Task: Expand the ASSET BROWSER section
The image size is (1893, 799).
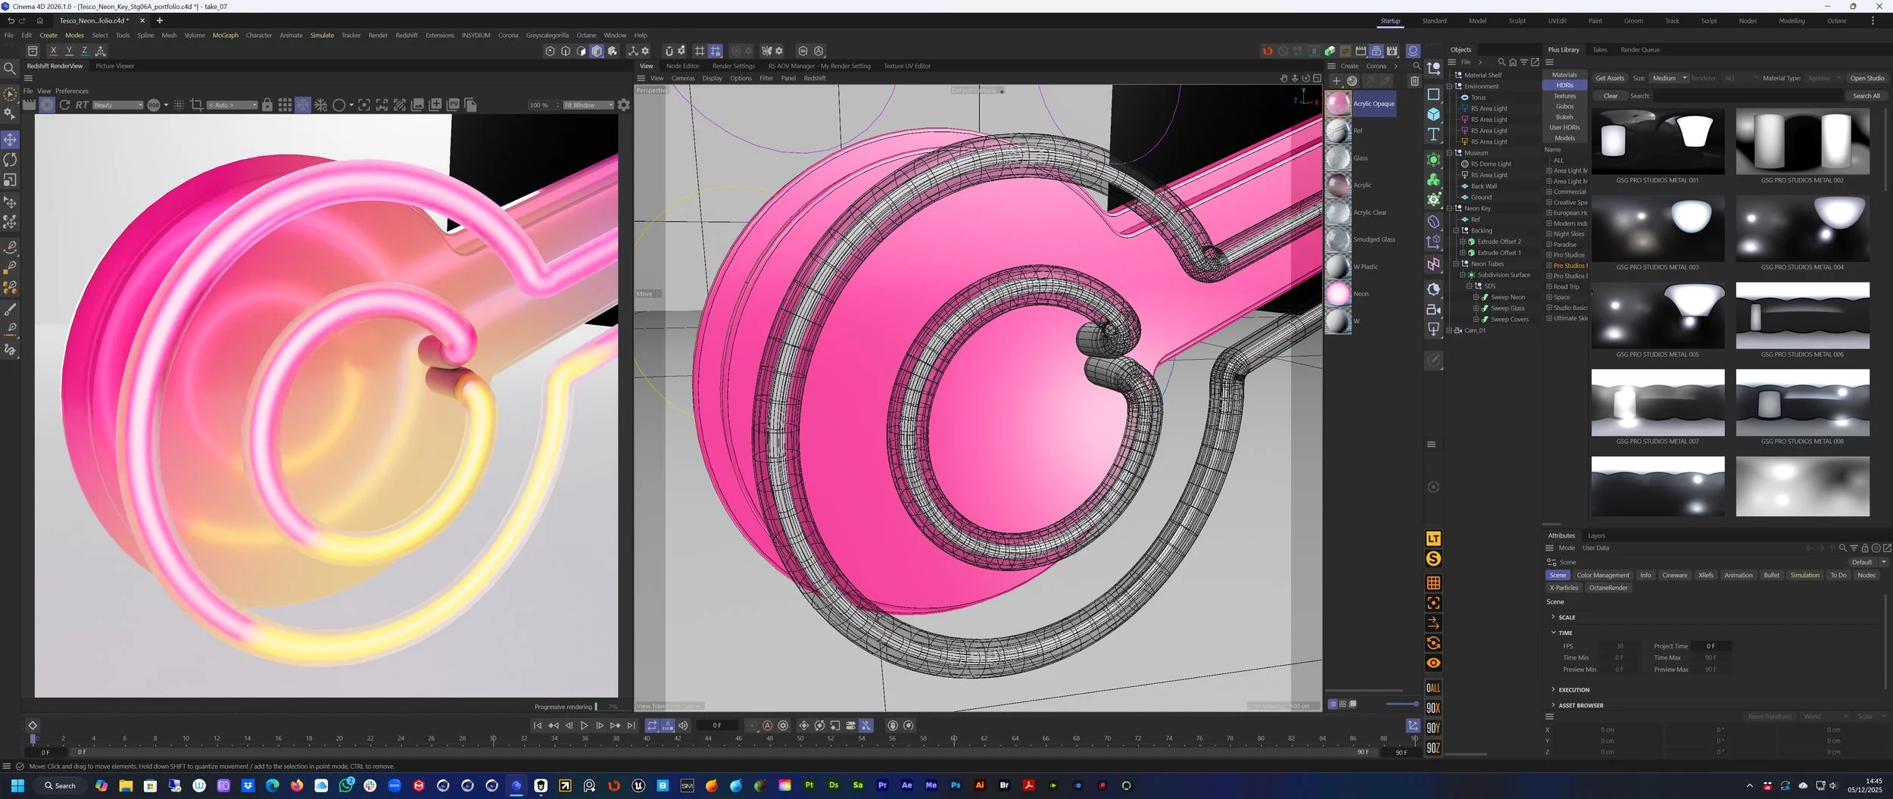Action: [1553, 705]
